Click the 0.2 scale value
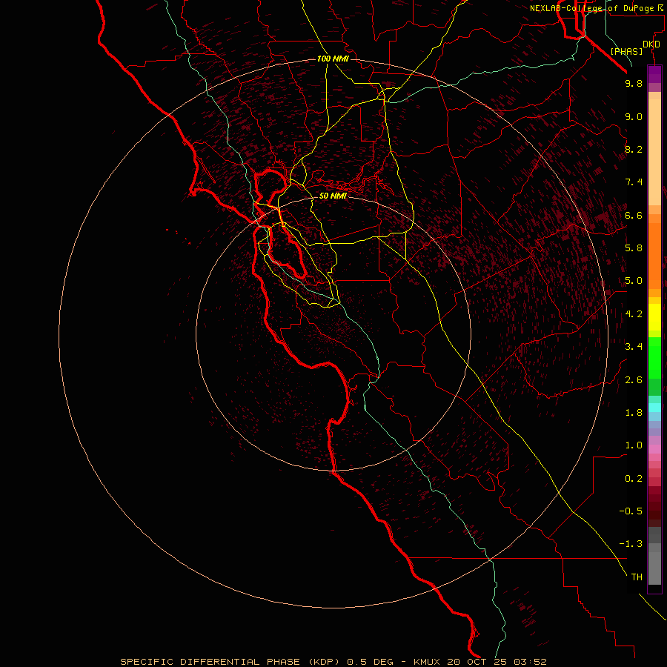The image size is (667, 667). click(x=634, y=479)
